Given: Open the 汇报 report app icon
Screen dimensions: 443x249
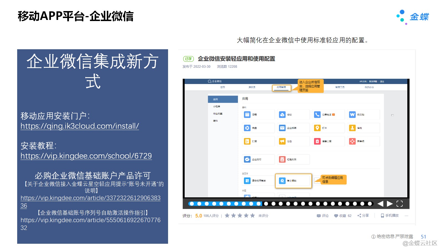Looking at the screenshot, I should click(x=247, y=141).
